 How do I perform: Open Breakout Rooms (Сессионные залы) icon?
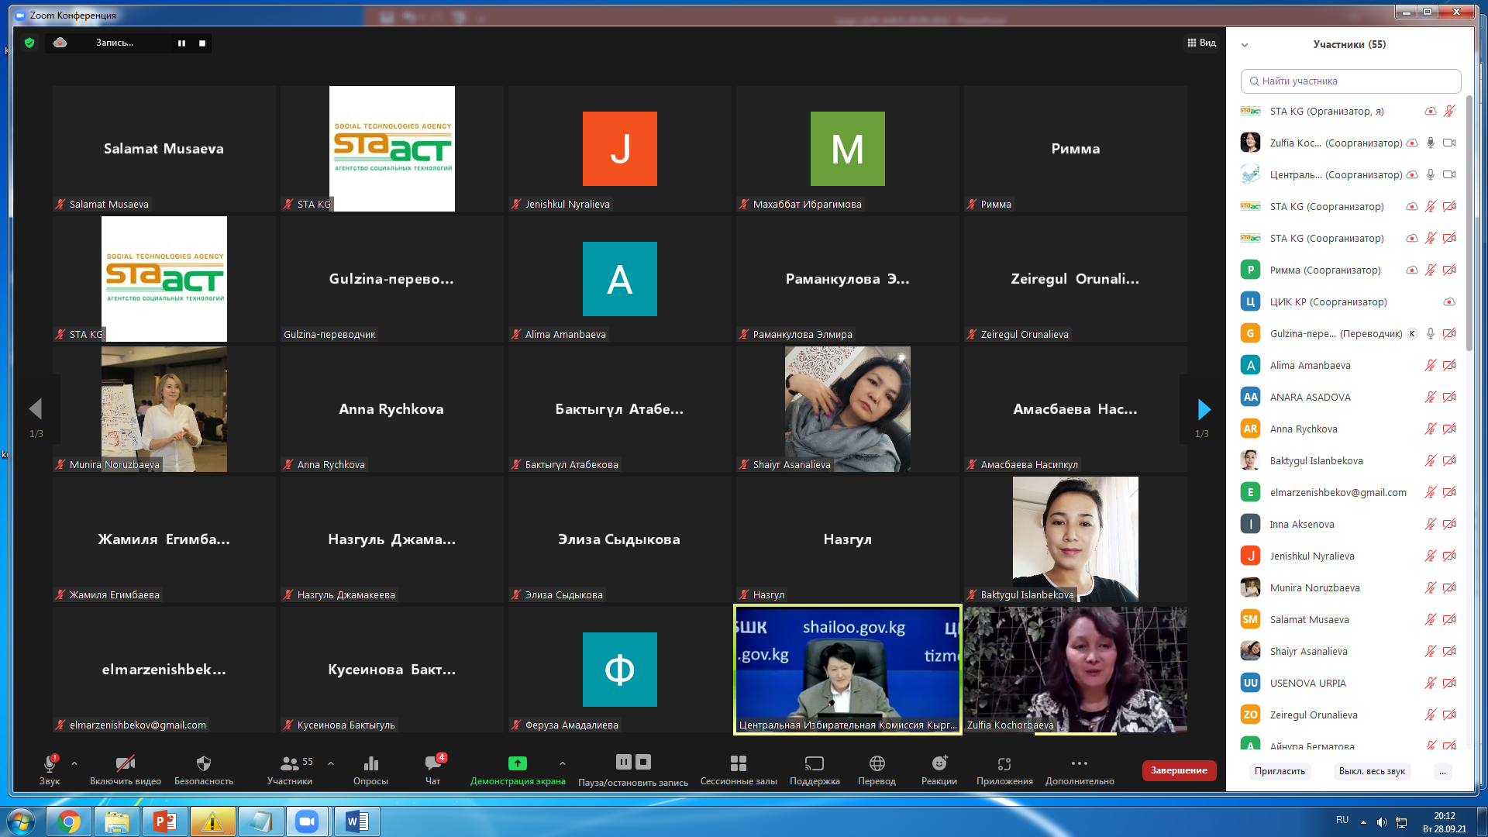pyautogui.click(x=738, y=764)
